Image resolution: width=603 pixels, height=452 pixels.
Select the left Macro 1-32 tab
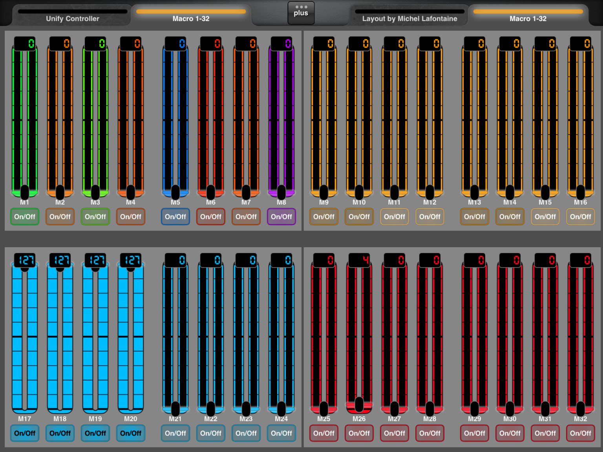(191, 16)
